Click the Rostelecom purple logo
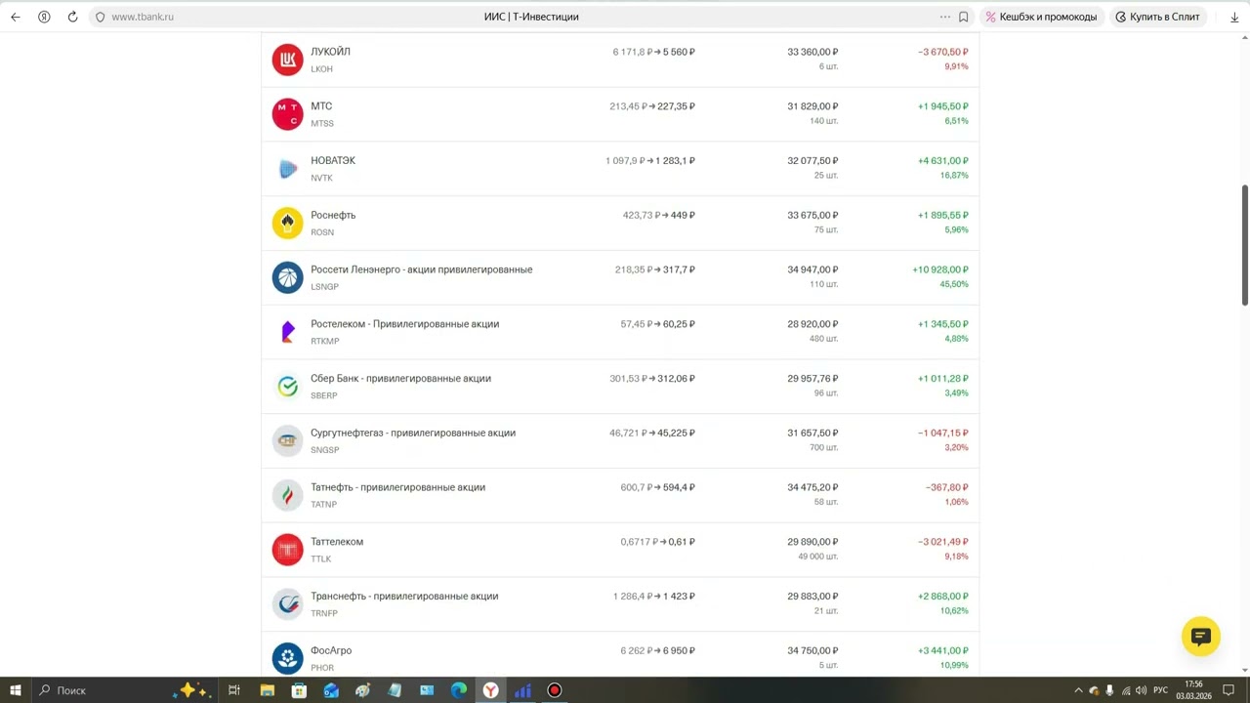The width and height of the screenshot is (1250, 703). (x=287, y=332)
